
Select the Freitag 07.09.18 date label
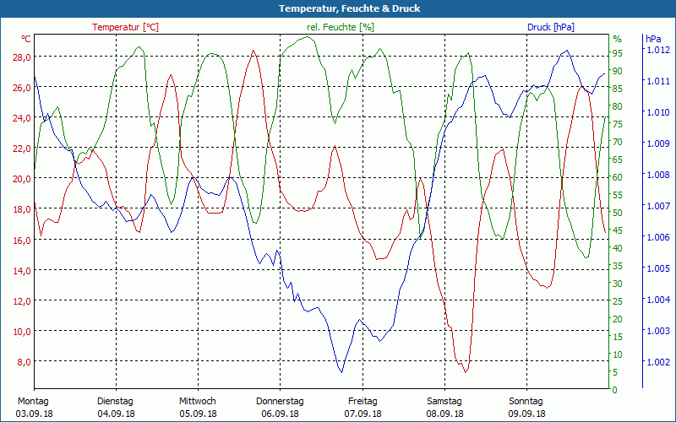[363, 408]
